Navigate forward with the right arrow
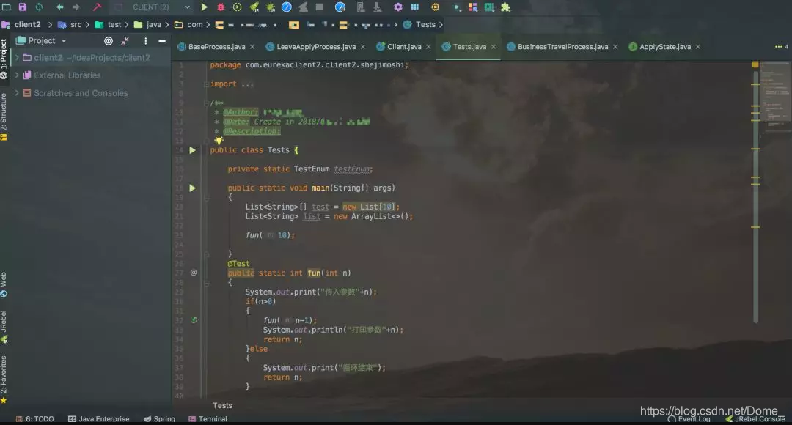Image resolution: width=792 pixels, height=425 pixels. [x=76, y=7]
